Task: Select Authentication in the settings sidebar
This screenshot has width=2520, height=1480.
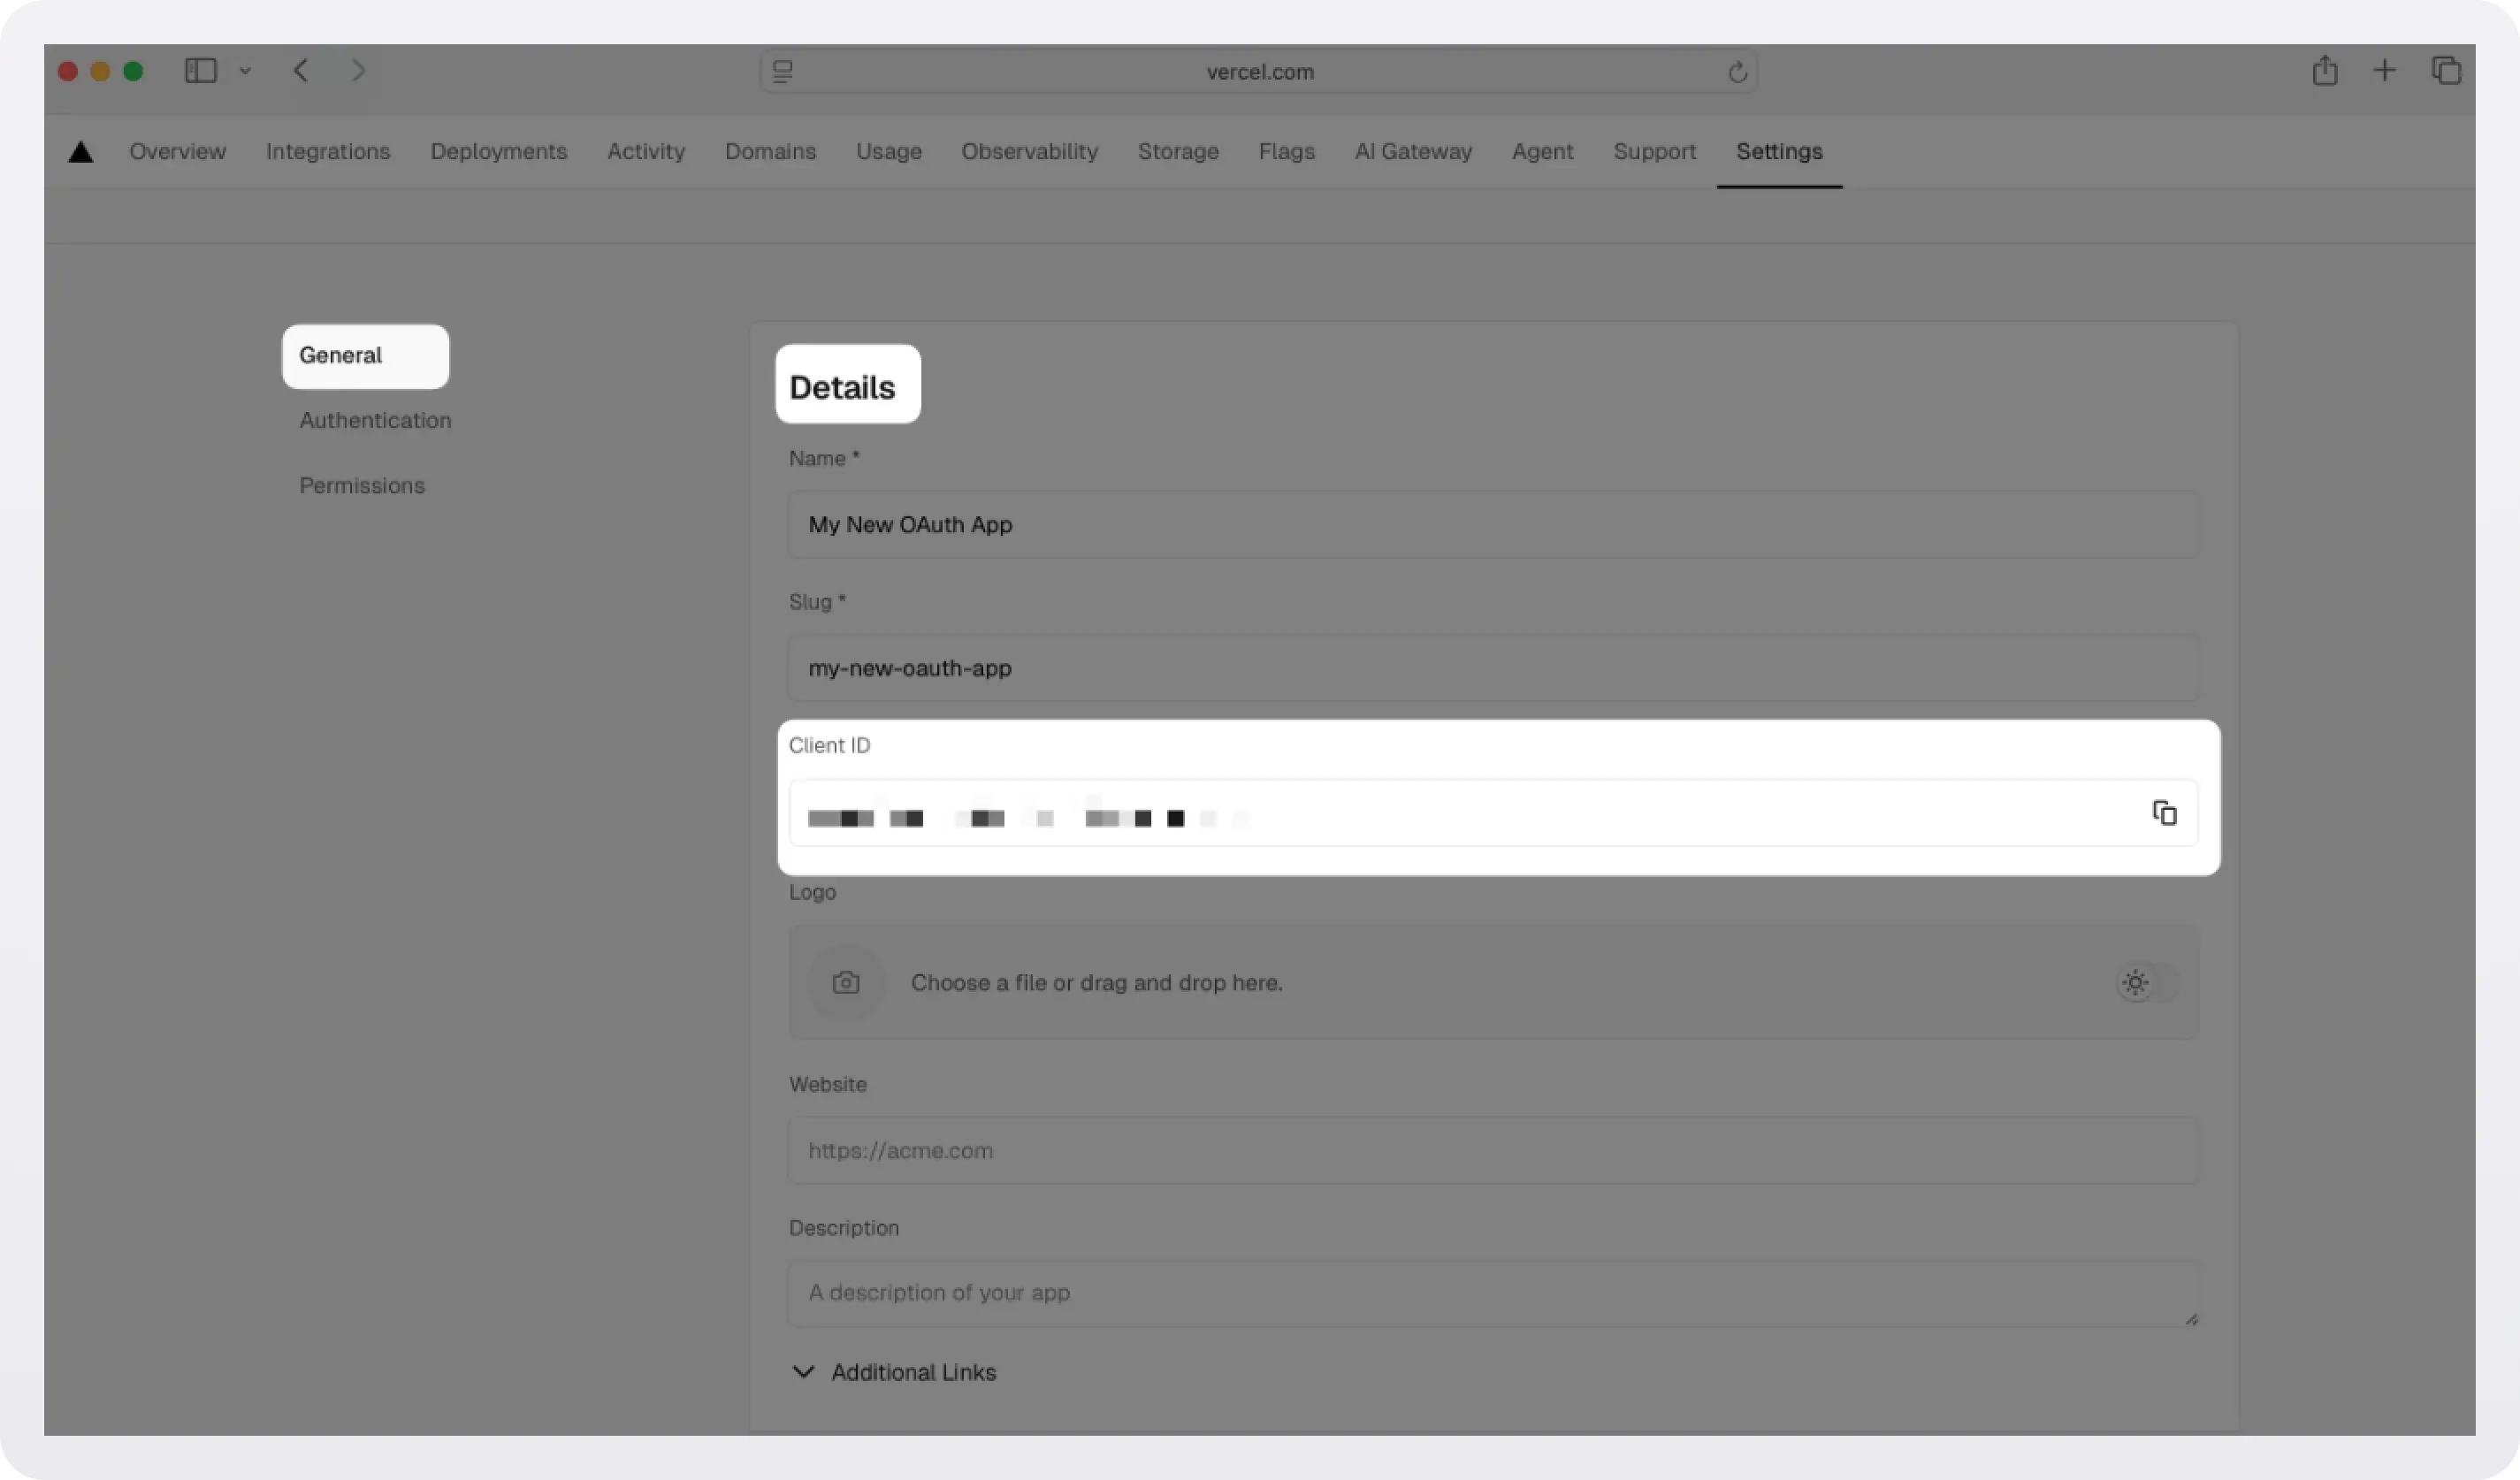Action: (375, 420)
